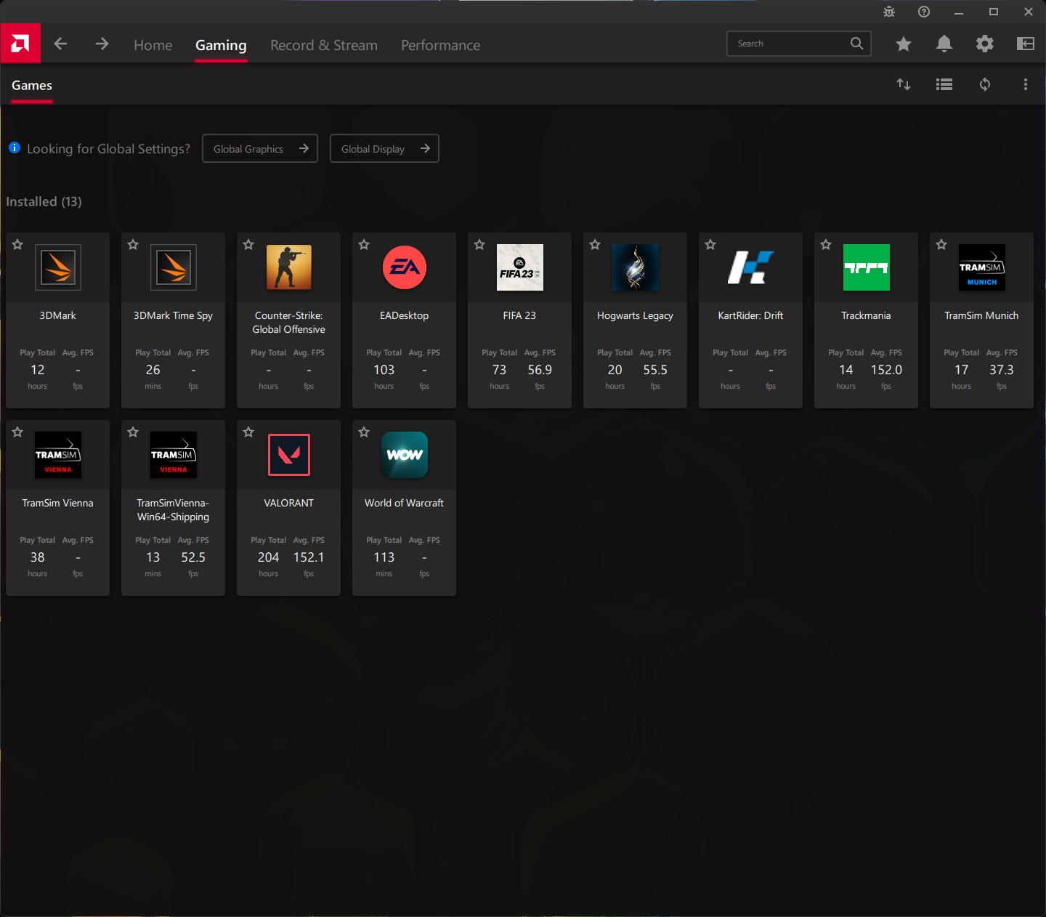Open the TramSimVienna-Win64-Shipping icon

174,455
